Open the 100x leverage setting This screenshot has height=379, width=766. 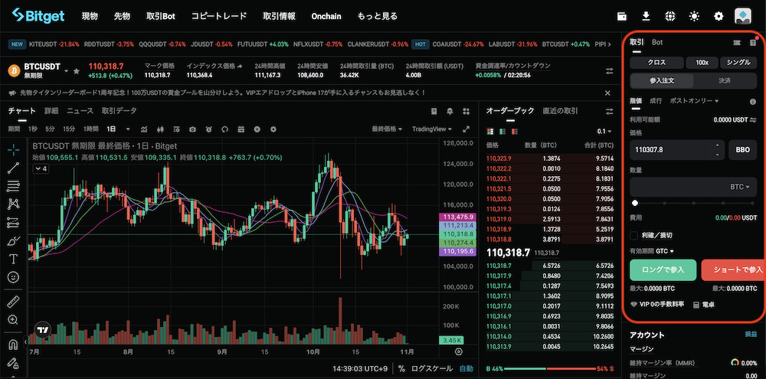[x=702, y=63]
